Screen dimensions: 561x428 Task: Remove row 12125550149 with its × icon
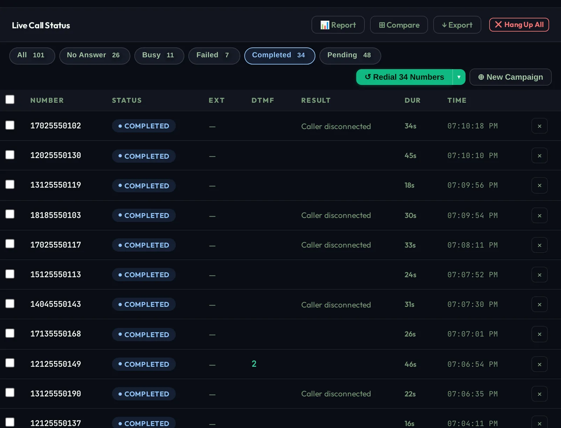(x=539, y=365)
